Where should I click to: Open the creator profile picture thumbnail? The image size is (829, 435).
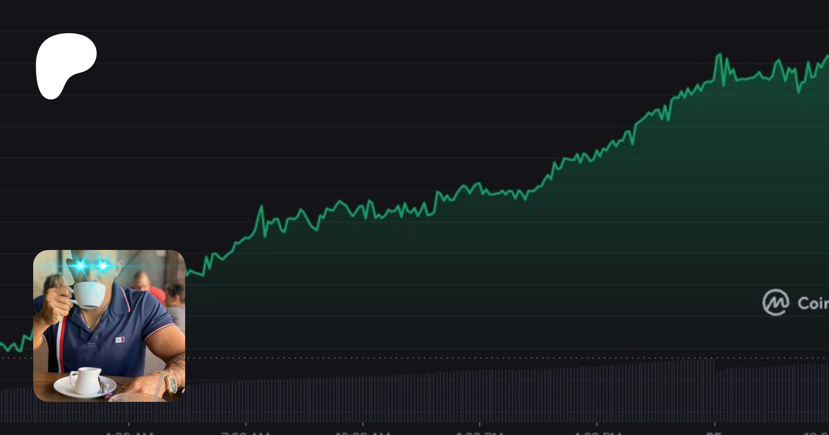coord(109,325)
